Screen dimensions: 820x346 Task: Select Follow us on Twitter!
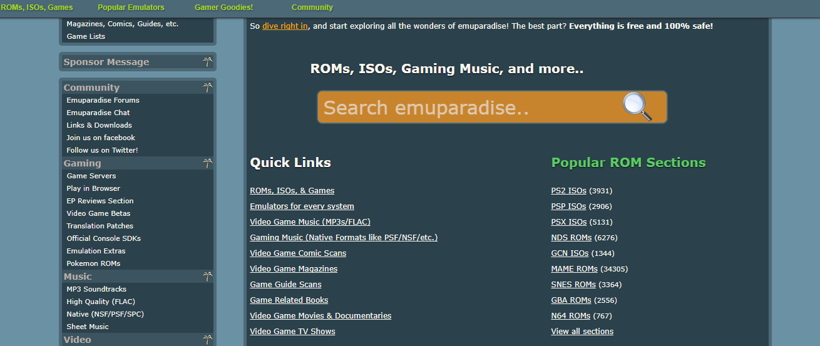[102, 150]
